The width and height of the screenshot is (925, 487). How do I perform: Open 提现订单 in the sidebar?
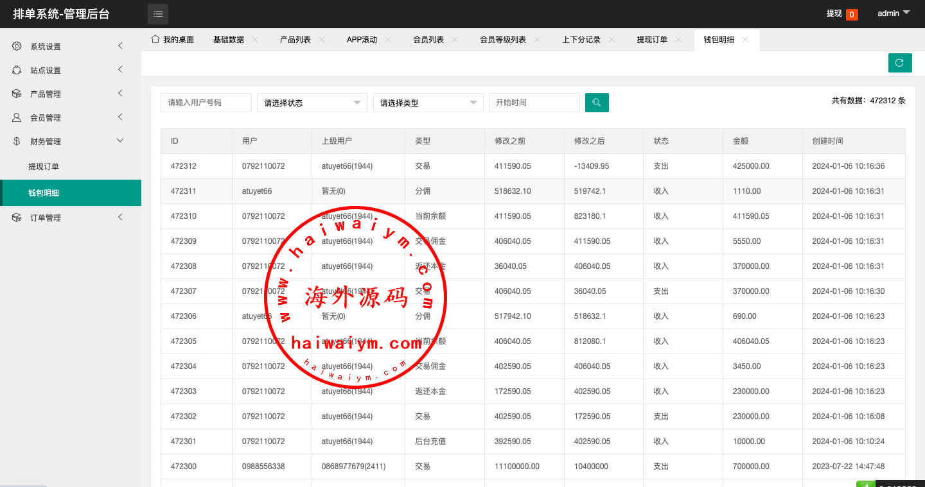click(x=44, y=167)
